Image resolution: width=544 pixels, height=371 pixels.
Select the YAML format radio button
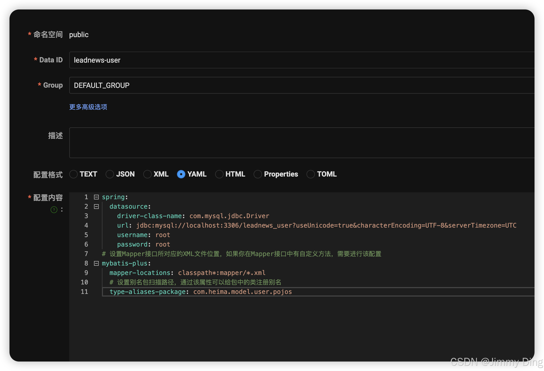tap(181, 174)
